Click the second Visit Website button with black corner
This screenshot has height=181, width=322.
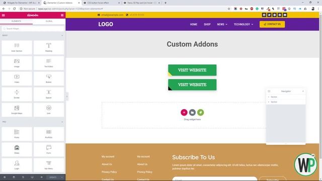(x=192, y=85)
